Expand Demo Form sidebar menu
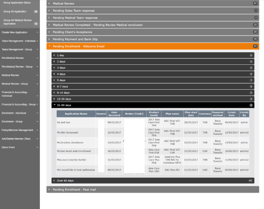The image size is (264, 209). click(x=20, y=147)
